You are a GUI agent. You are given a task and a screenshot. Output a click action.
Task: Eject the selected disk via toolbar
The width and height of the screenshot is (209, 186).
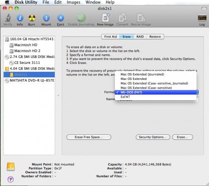pyautogui.click(x=61, y=18)
